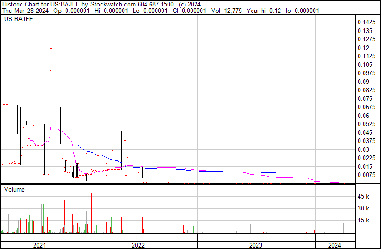This screenshot has height=249, width=381.
Task: Click the 0.075 price axis label
Action: click(x=364, y=99)
